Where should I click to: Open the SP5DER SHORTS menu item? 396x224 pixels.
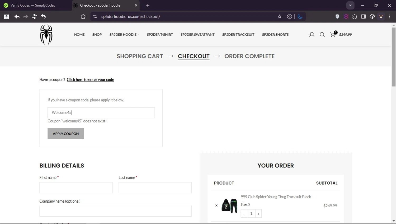275,35
